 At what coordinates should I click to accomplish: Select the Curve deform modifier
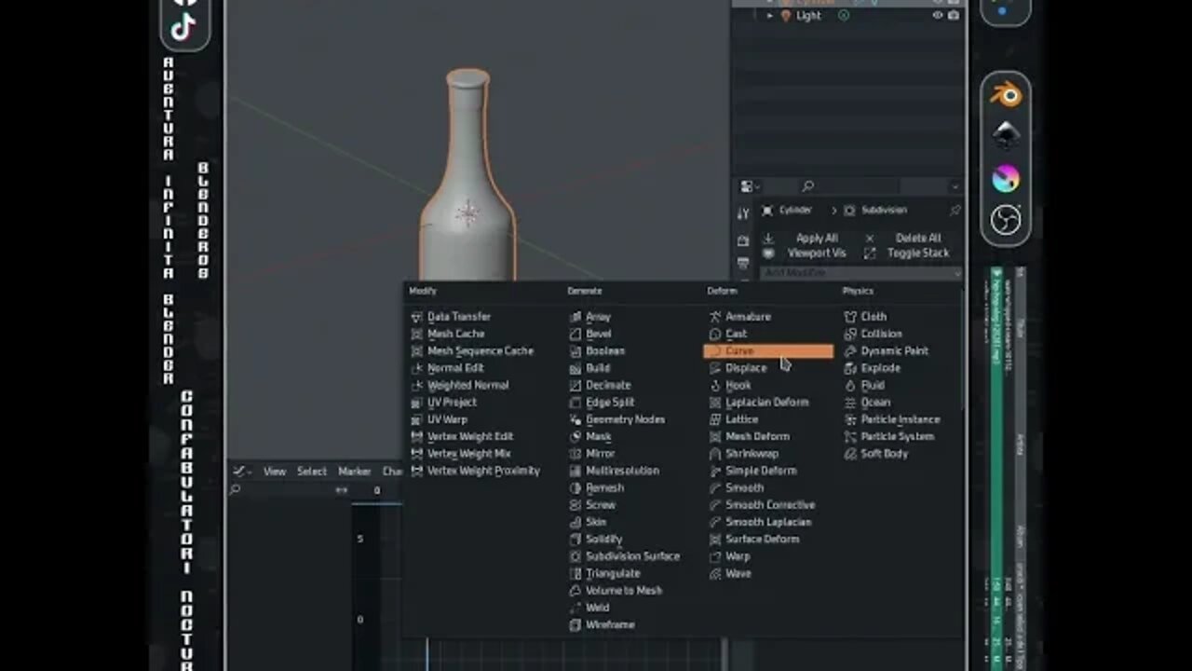768,351
